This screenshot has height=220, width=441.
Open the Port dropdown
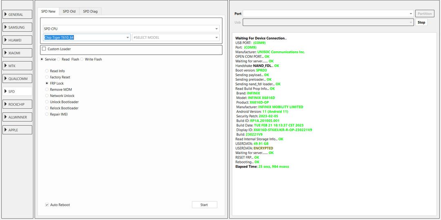point(328,13)
